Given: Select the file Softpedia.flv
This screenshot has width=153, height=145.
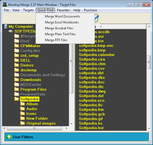Looking at the screenshot, I should (x=91, y=105).
